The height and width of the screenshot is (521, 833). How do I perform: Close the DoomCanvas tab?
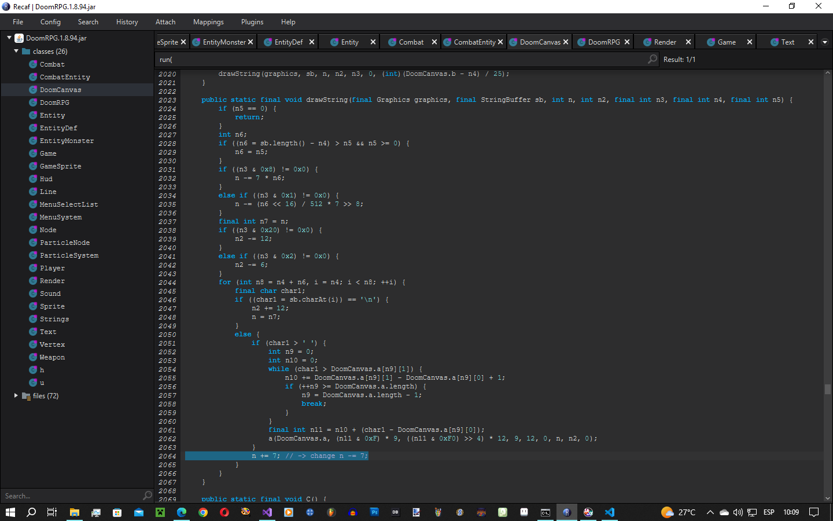click(x=566, y=42)
